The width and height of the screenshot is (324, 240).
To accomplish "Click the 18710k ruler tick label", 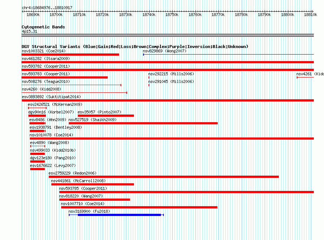I will click(79, 15).
